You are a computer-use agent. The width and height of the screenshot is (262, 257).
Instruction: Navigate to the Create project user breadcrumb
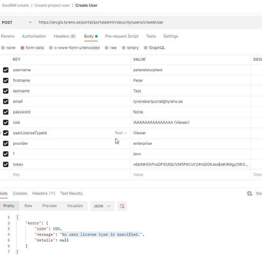52,5
